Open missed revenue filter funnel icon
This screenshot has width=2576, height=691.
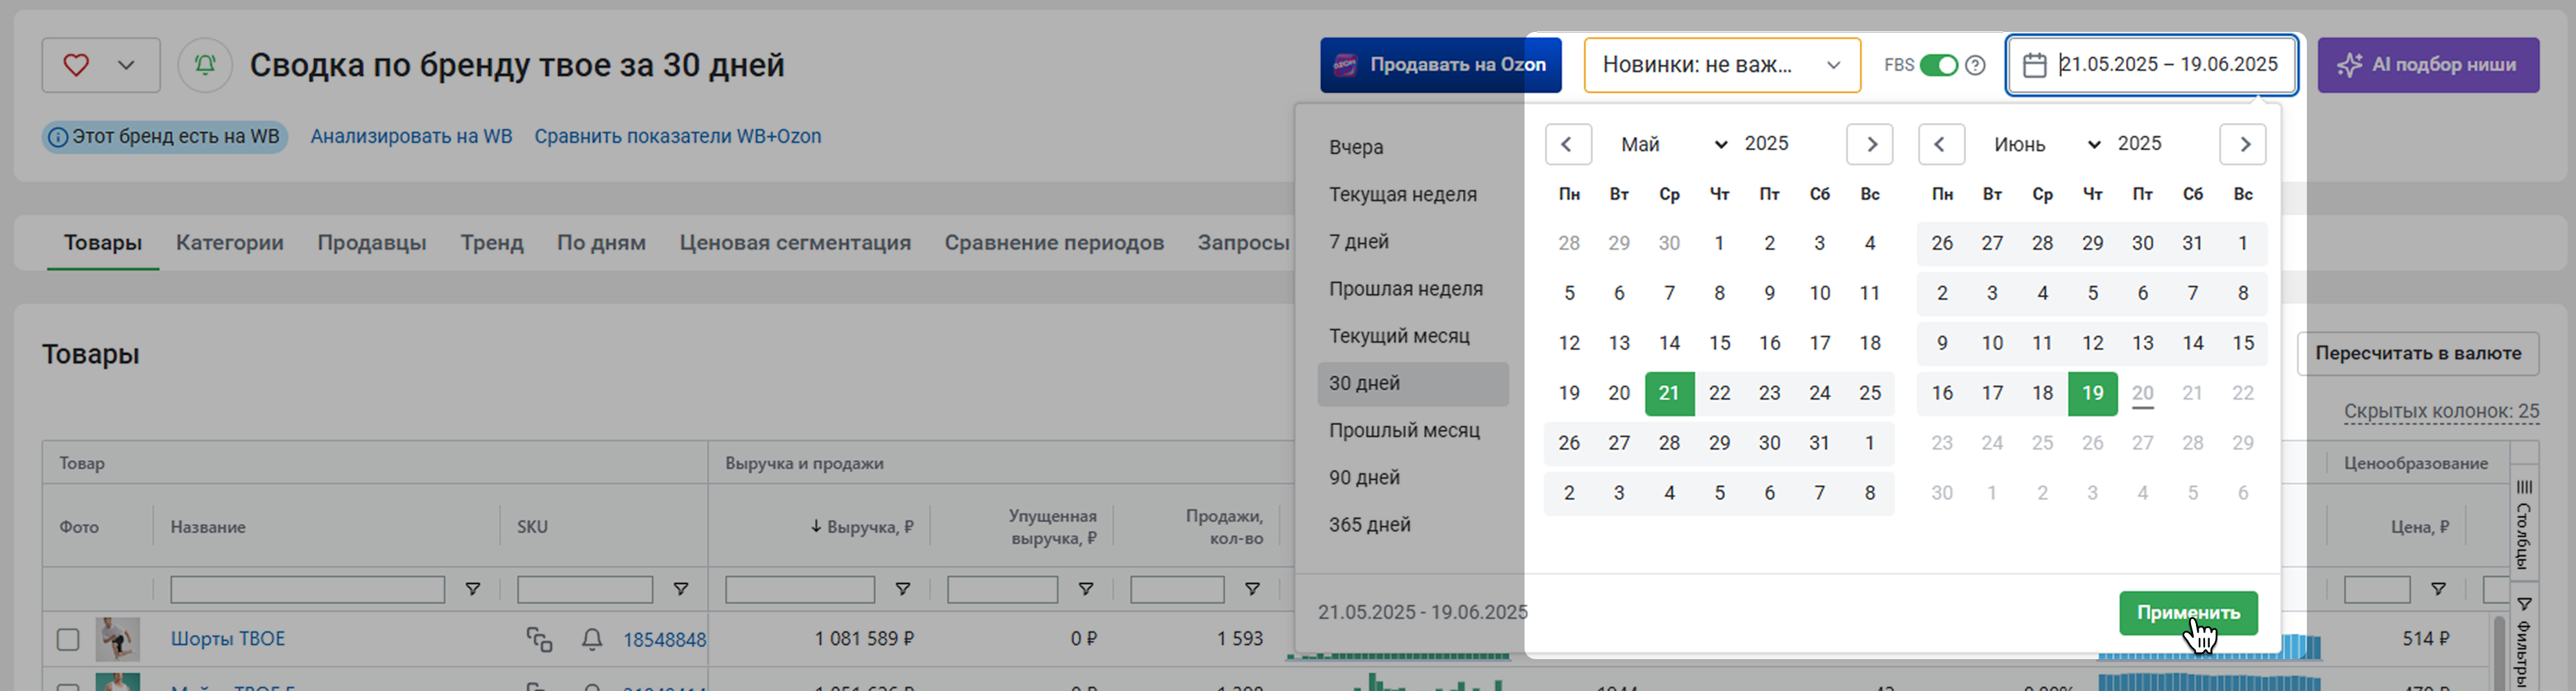pos(1086,589)
